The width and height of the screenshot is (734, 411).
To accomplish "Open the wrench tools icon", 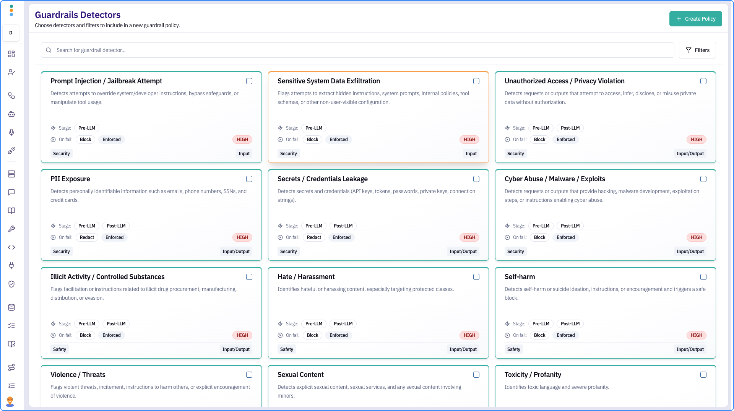I will tap(11, 229).
